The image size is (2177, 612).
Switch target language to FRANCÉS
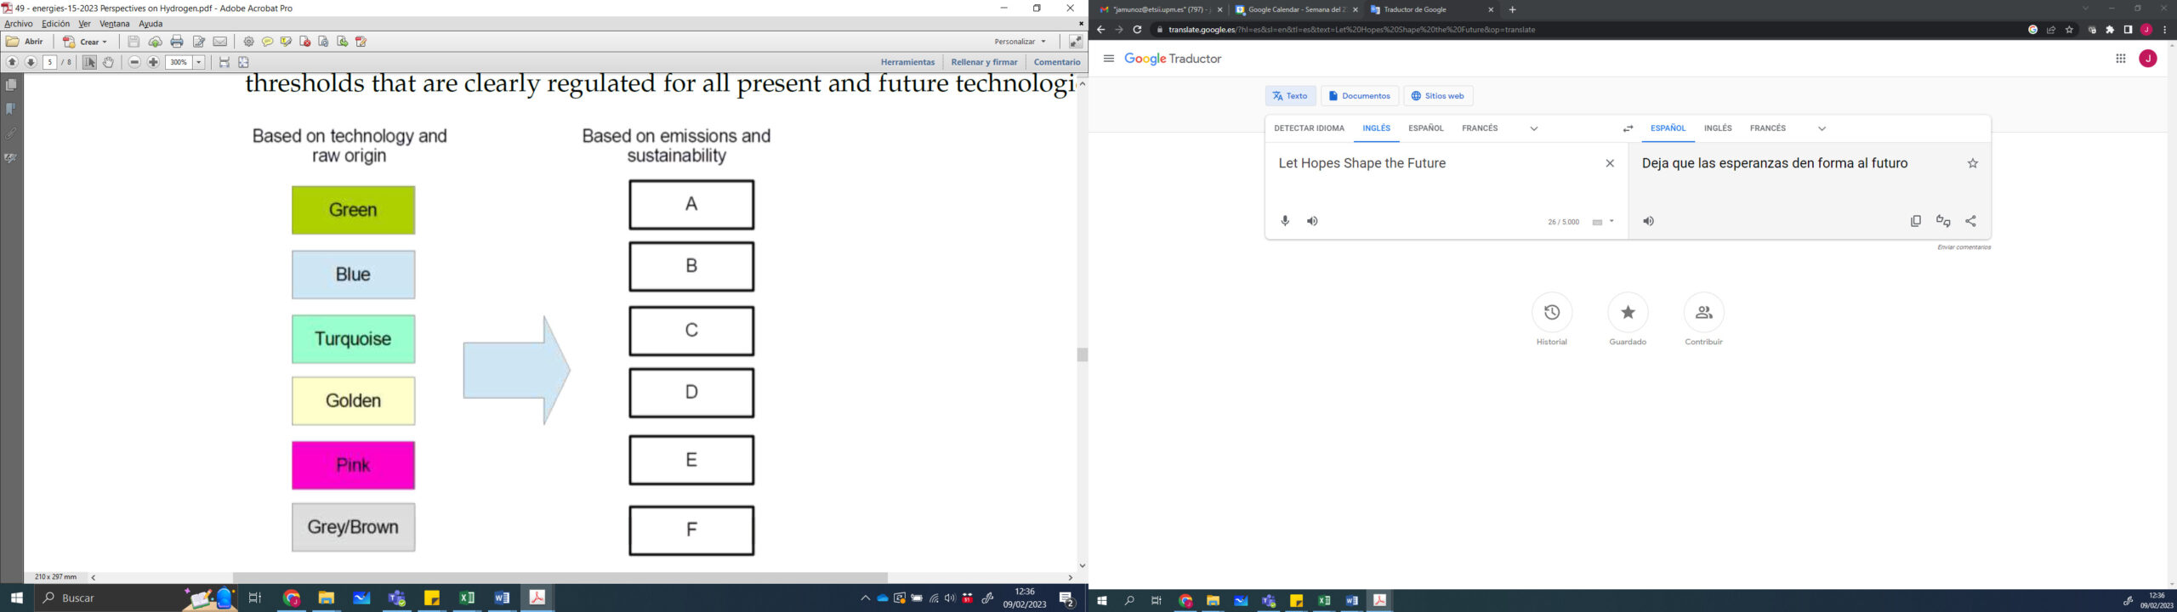click(x=1767, y=128)
